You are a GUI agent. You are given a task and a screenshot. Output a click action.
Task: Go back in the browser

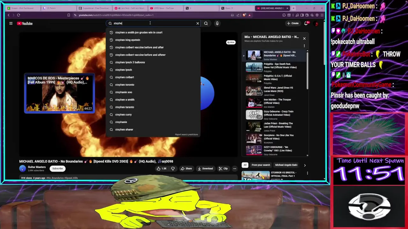coord(9,15)
